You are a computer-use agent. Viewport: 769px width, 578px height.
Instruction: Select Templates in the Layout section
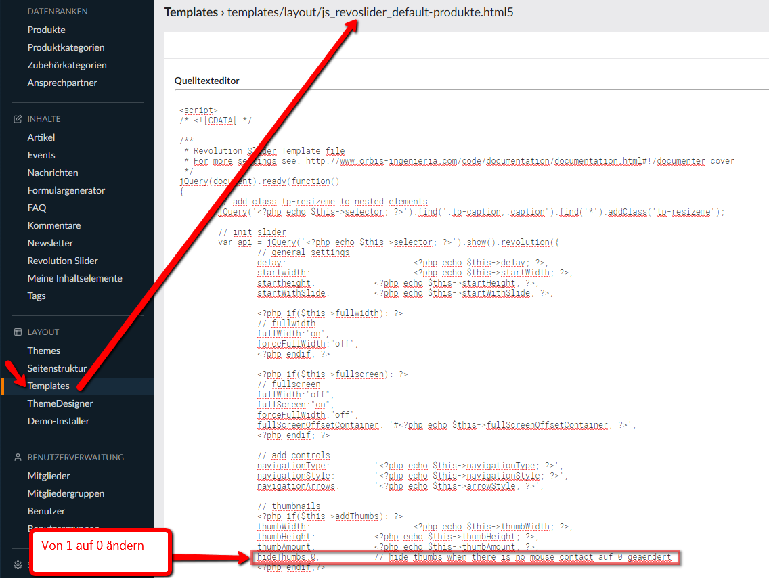49,386
